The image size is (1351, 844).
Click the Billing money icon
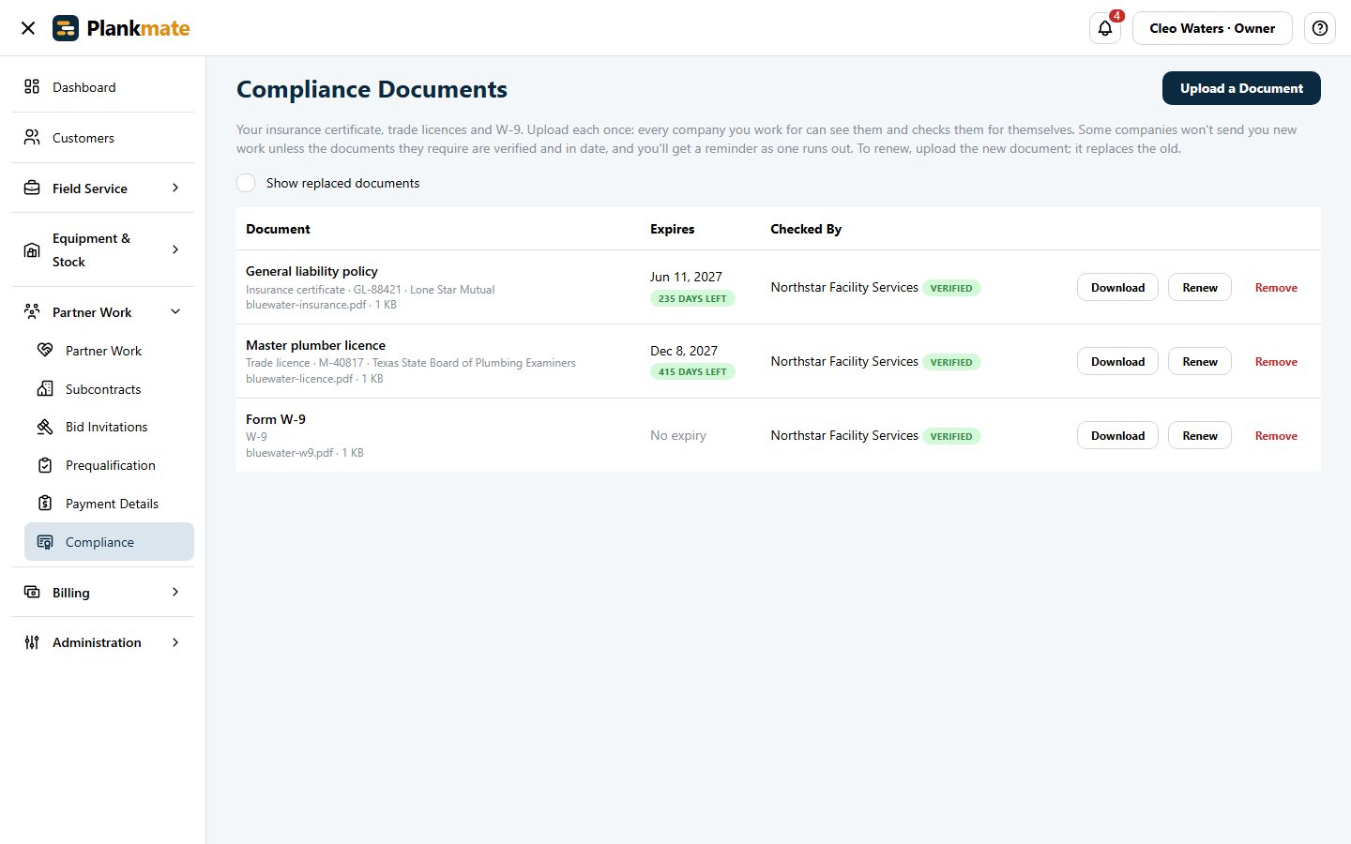click(x=32, y=593)
